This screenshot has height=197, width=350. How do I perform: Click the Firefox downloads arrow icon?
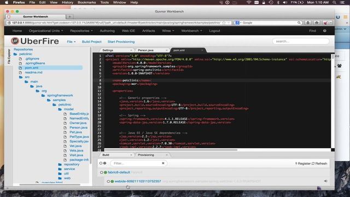[x=308, y=22]
